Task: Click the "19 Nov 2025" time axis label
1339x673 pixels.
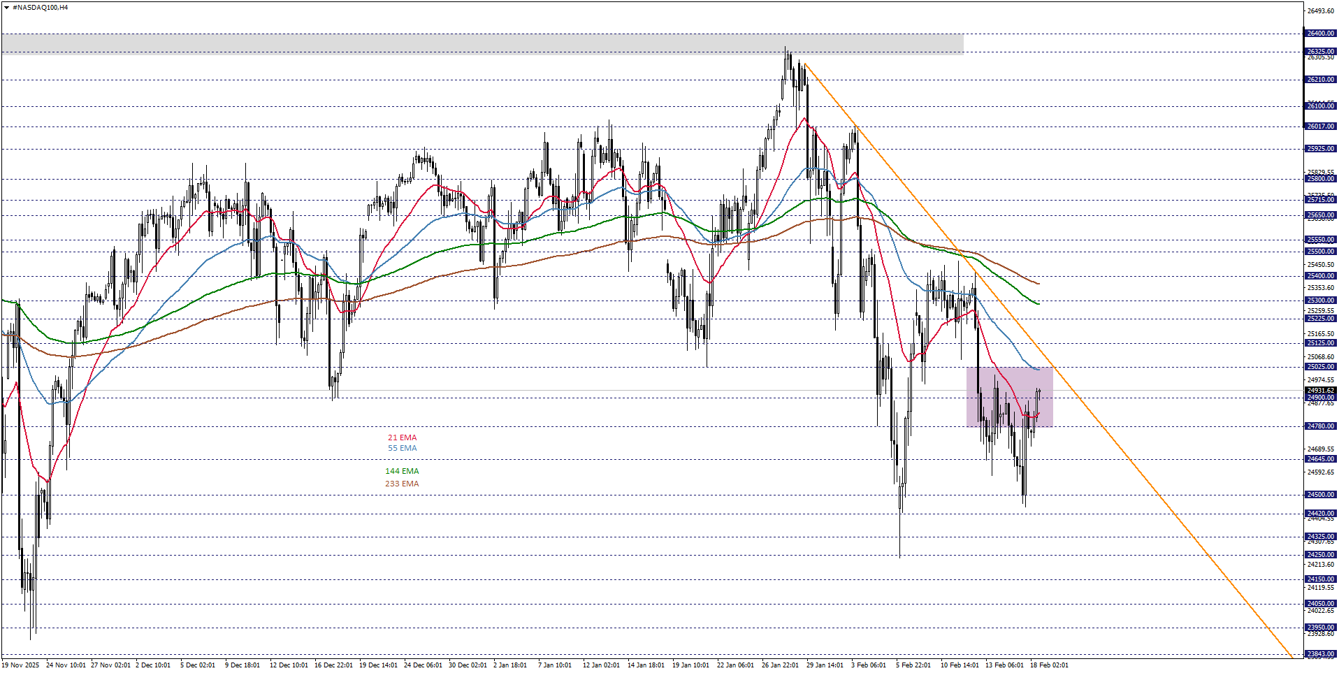Action: (x=22, y=665)
